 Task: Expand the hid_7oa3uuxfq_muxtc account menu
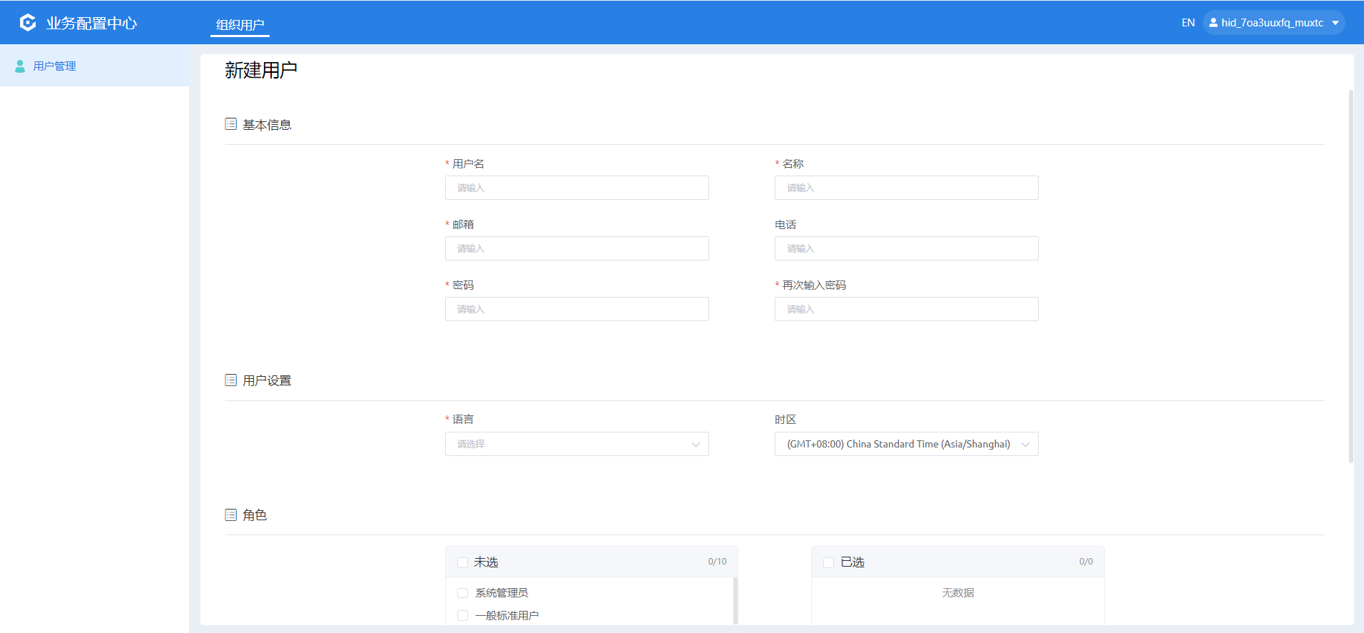pyautogui.click(x=1273, y=23)
